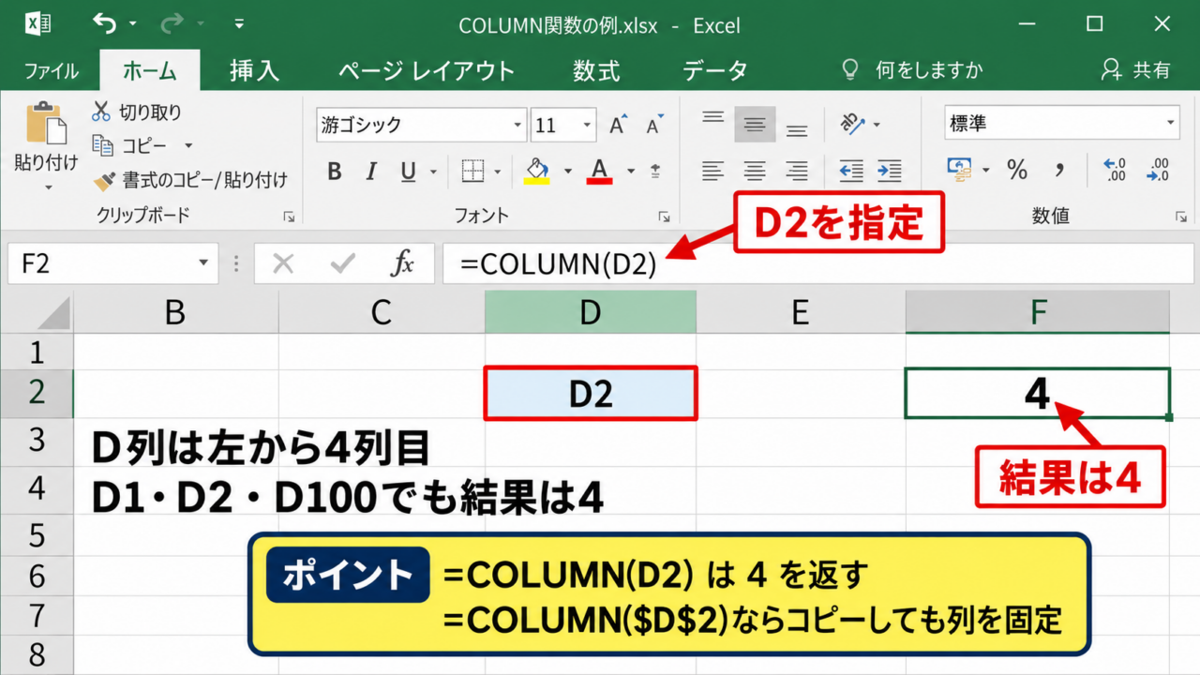Click the percent style icon
The image size is (1200, 675).
pyautogui.click(x=1017, y=170)
